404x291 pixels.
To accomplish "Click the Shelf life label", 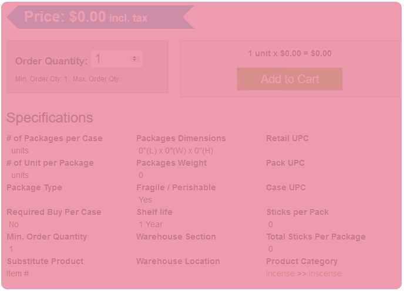I will tap(154, 212).
